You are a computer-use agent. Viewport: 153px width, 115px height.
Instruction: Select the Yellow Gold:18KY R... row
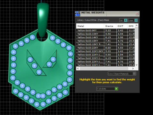coord(106,44)
